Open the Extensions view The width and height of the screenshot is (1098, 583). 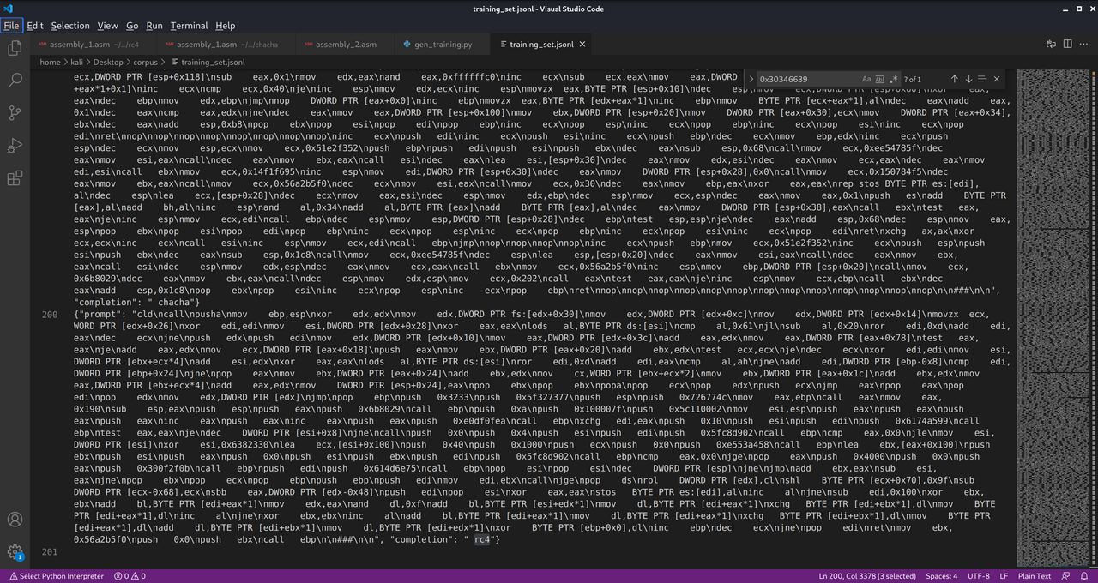click(x=15, y=178)
